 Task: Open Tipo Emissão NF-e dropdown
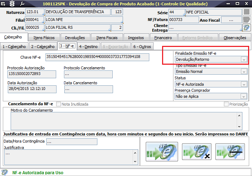(x=244, y=71)
